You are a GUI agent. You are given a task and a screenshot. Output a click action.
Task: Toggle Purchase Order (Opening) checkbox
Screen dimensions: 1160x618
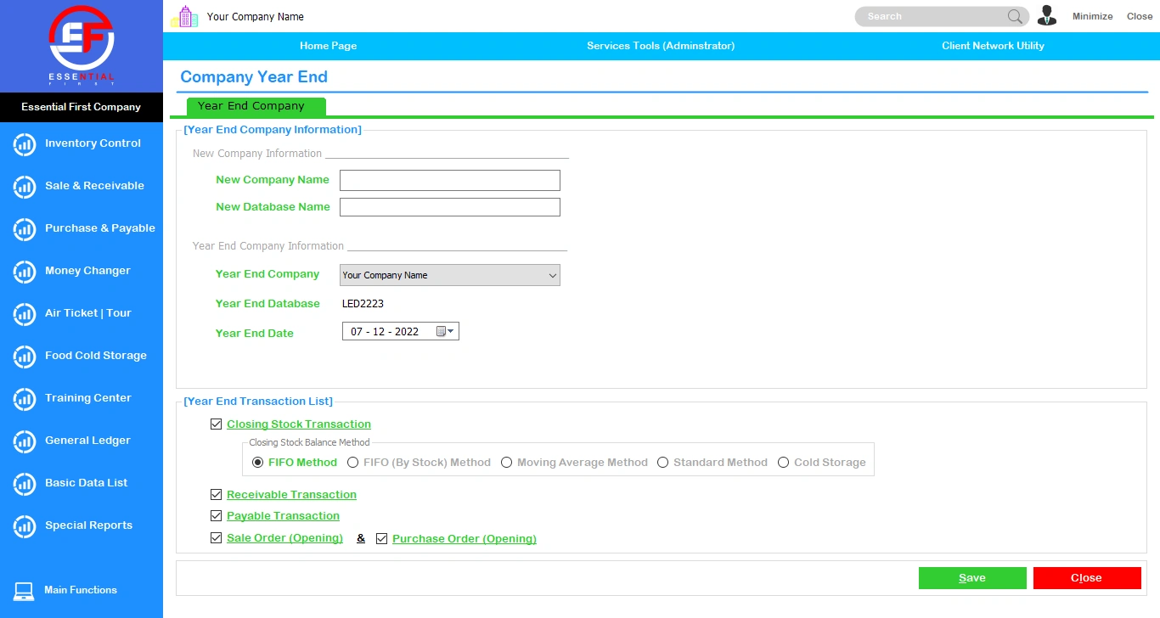click(x=381, y=538)
